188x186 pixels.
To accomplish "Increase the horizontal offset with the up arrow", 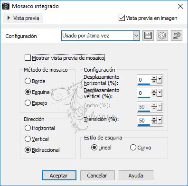I will click(154, 78).
